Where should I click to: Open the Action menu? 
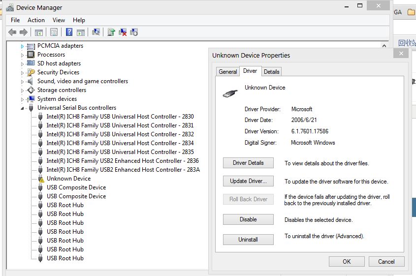36,20
